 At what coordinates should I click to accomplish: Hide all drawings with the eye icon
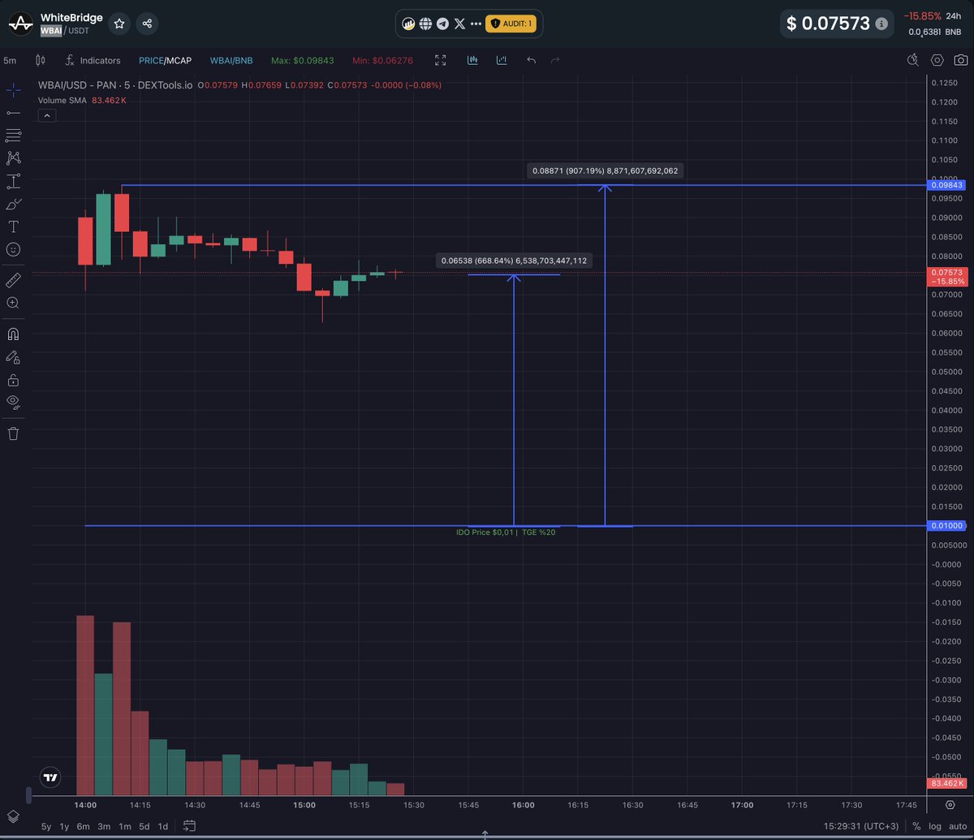coord(13,402)
